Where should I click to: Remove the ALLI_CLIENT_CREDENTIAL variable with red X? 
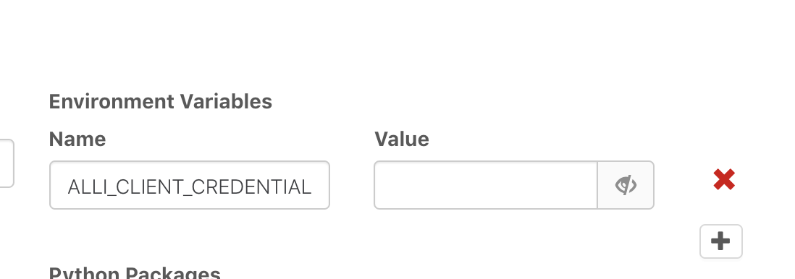coord(724,180)
